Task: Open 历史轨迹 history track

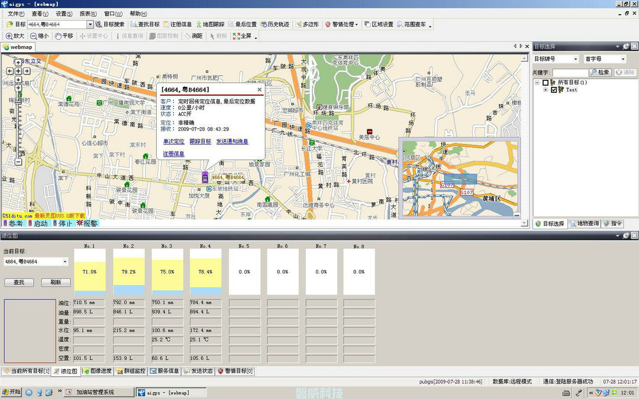Action: tap(275, 24)
